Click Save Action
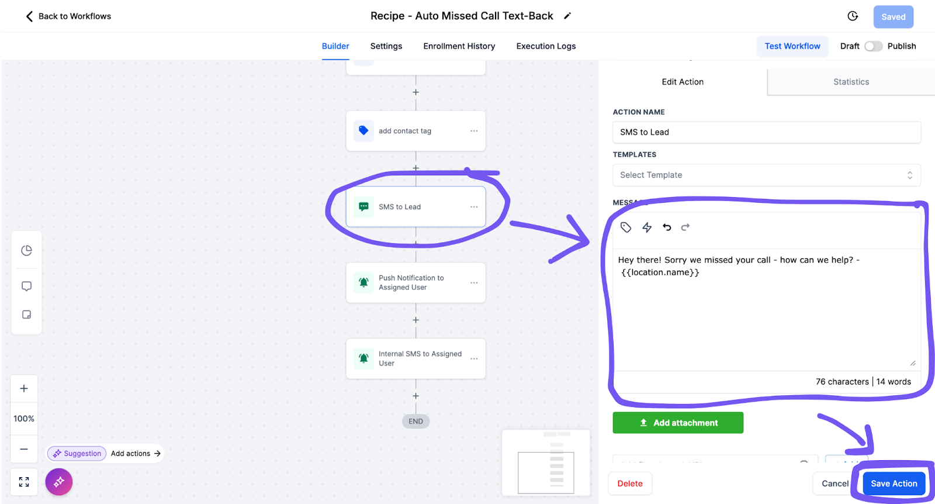 (x=894, y=484)
